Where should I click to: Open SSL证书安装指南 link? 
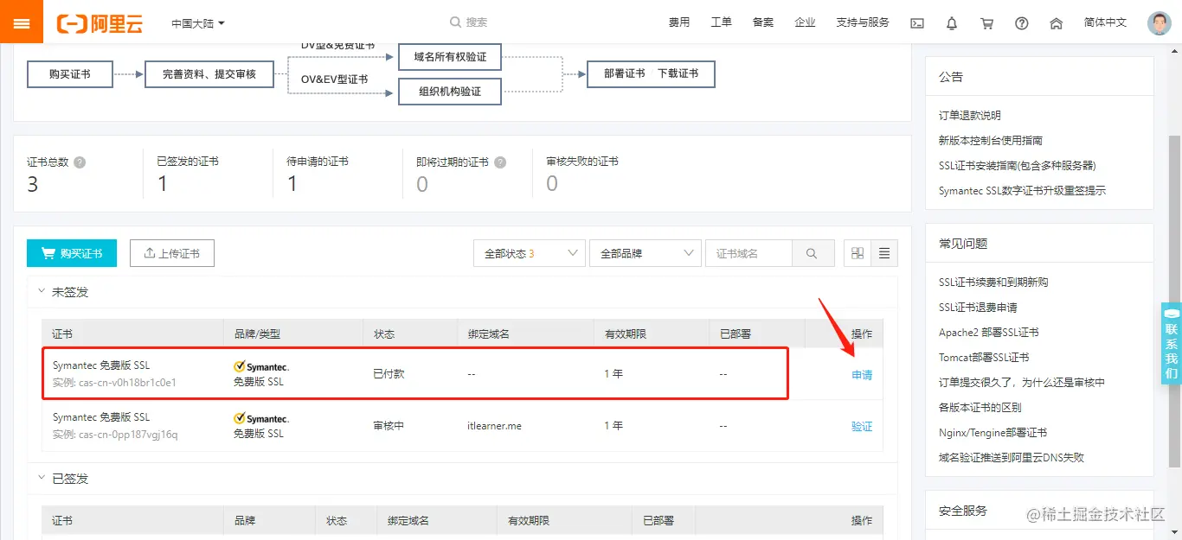(1018, 165)
